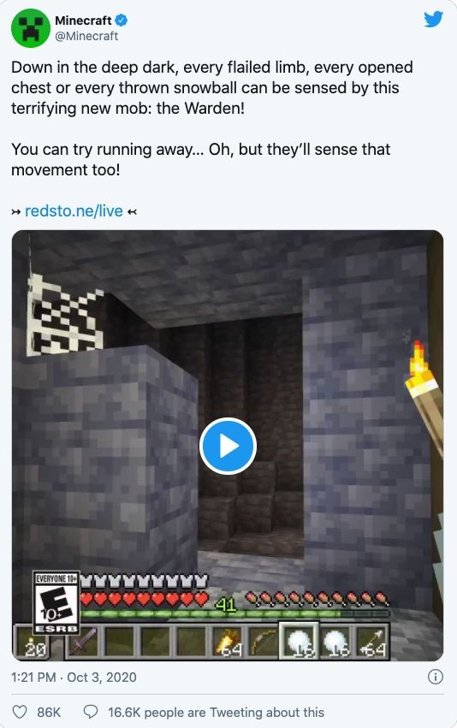The width and height of the screenshot is (457, 728).
Task: Click the green experience bar
Action: click(x=234, y=613)
